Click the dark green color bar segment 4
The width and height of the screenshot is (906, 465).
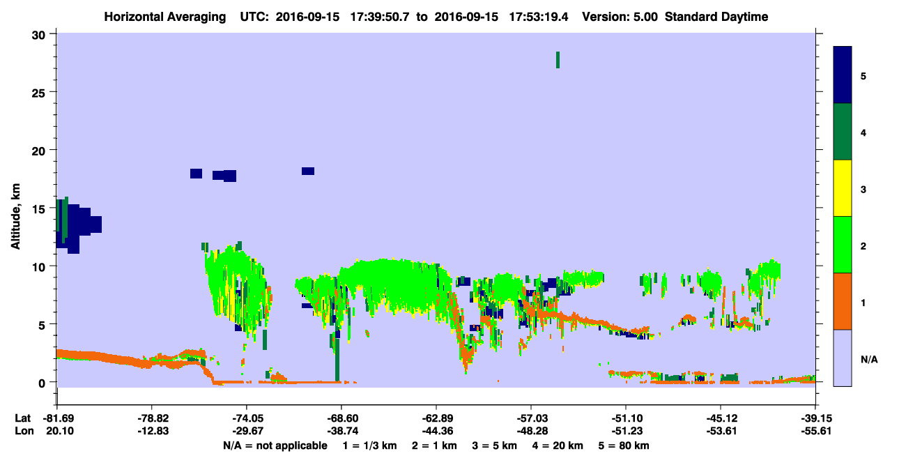tap(843, 132)
